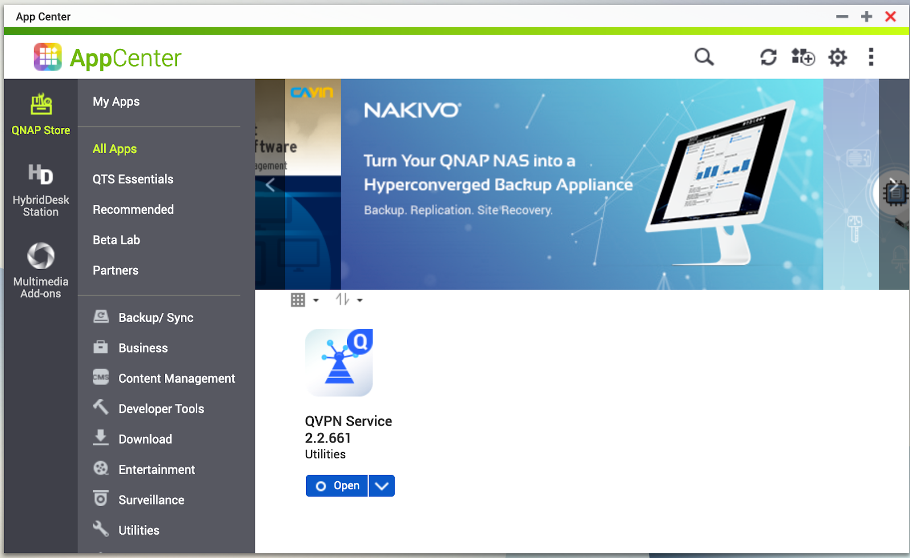Image resolution: width=910 pixels, height=558 pixels.
Task: Open the three-dot more options menu
Action: coord(871,57)
